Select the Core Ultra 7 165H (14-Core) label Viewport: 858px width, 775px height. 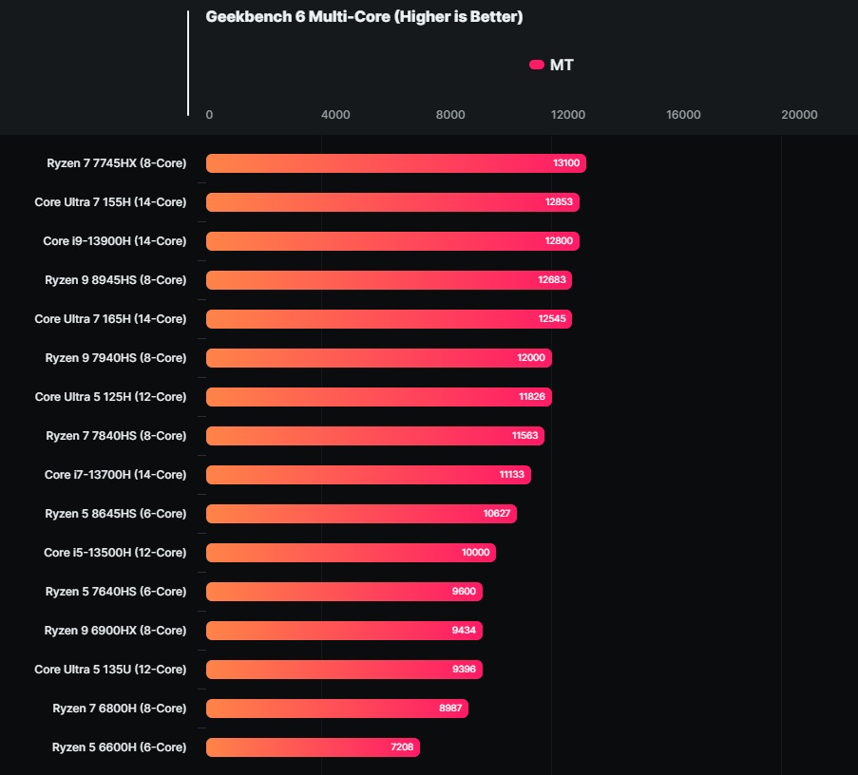click(110, 318)
